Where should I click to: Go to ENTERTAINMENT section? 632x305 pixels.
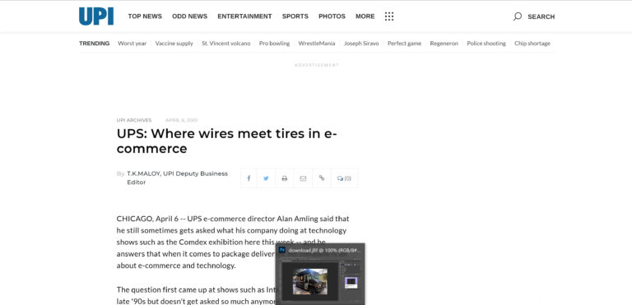(x=244, y=16)
